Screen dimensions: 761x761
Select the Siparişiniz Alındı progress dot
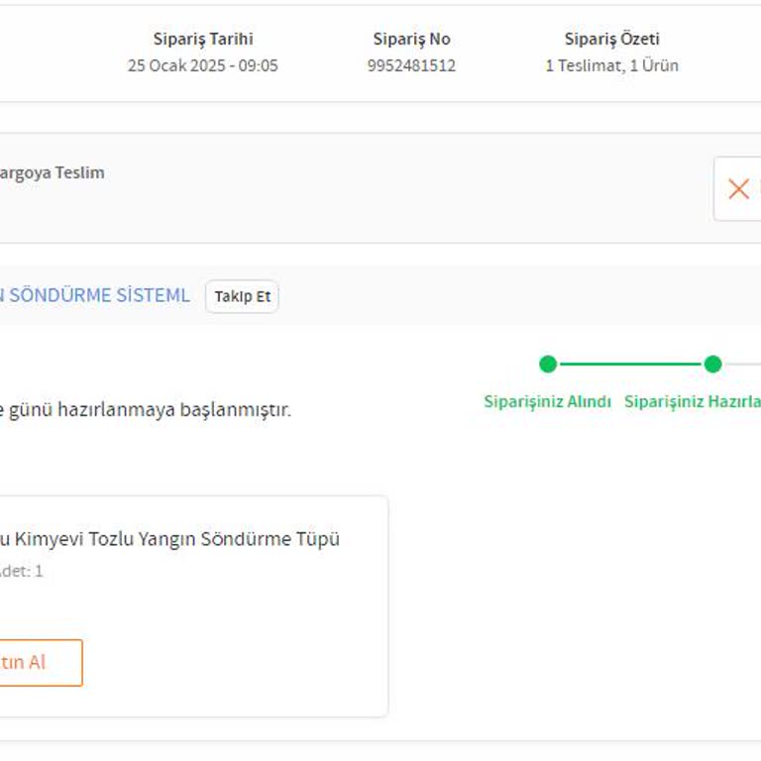548,364
